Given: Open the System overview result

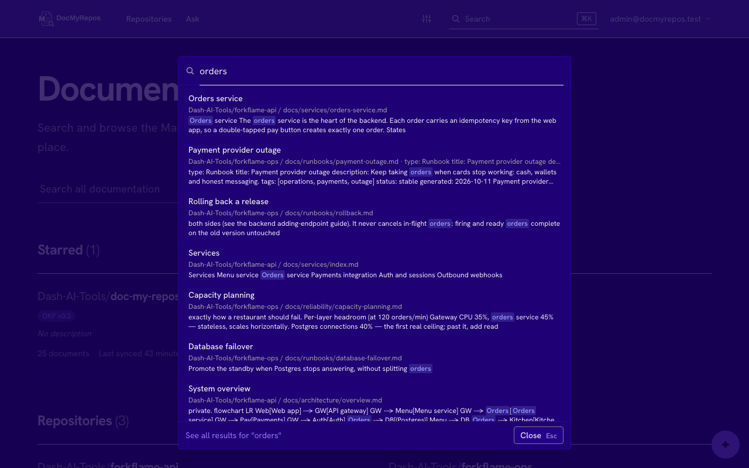Looking at the screenshot, I should pos(374,402).
